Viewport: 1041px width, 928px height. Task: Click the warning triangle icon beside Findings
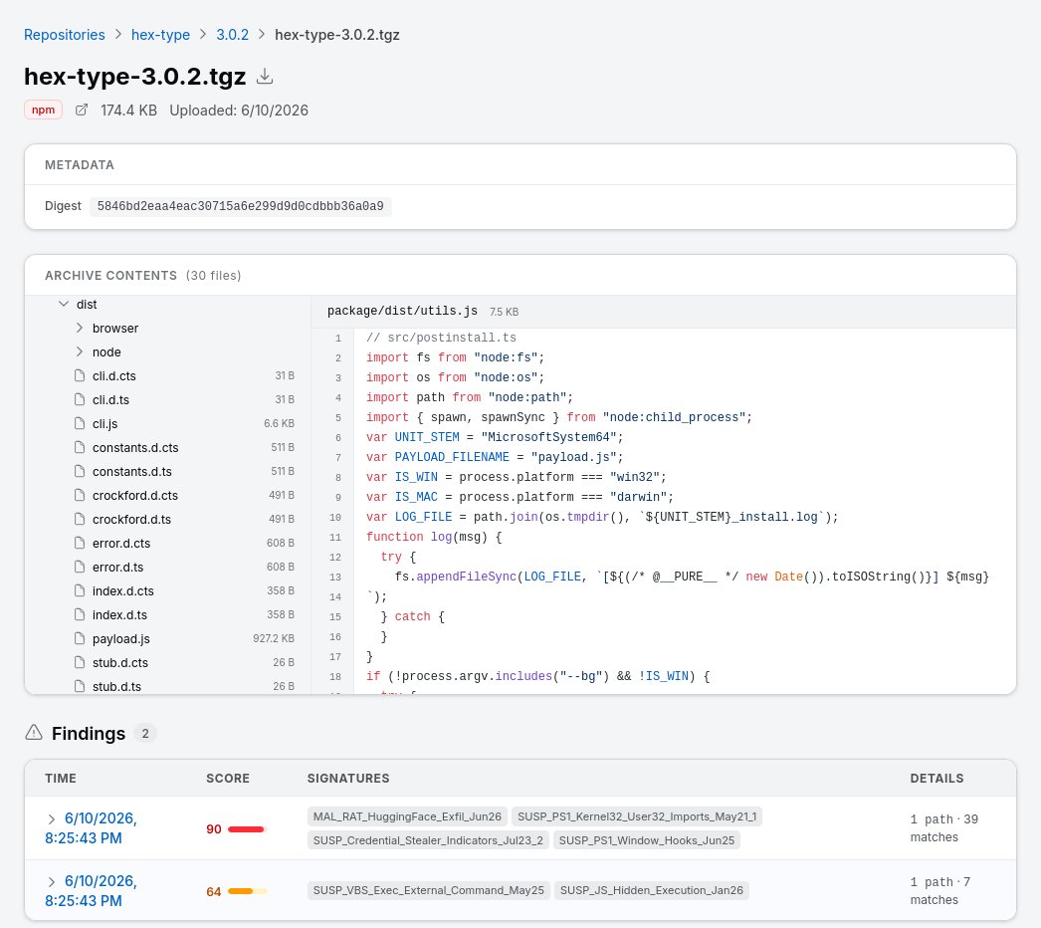[34, 733]
